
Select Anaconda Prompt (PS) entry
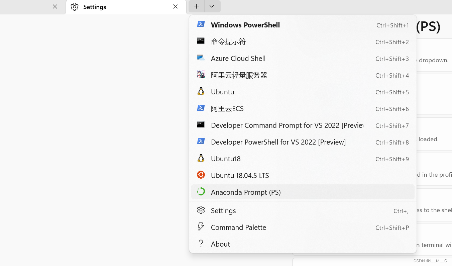point(303,192)
